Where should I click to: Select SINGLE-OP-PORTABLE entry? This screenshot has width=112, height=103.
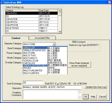[x=35, y=65]
